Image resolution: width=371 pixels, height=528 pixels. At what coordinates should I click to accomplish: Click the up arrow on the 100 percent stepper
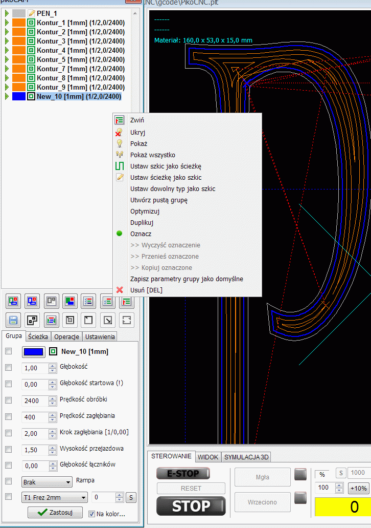[339, 485]
